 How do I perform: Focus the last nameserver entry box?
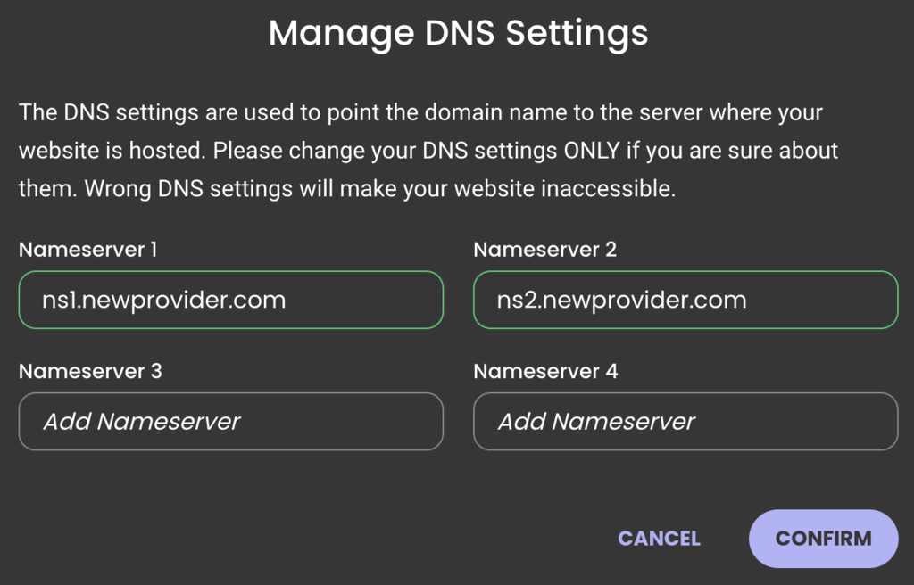point(685,422)
